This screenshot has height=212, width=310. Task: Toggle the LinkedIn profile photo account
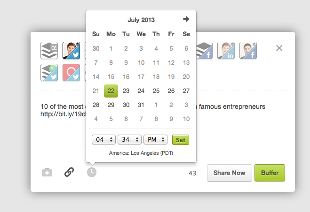[226, 50]
